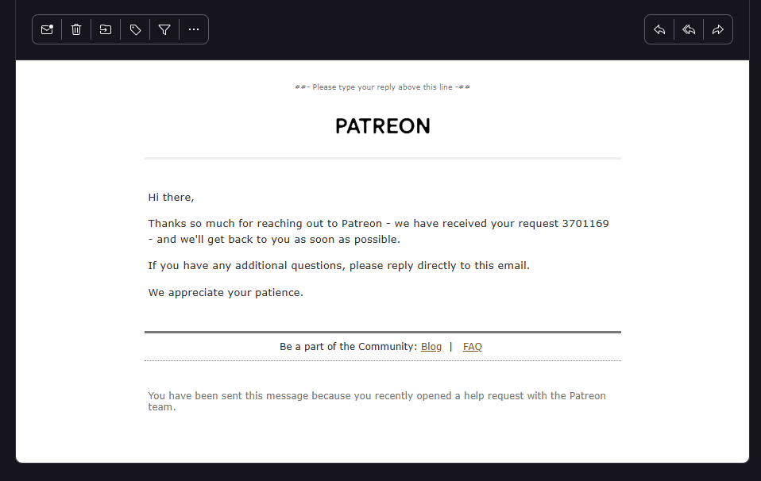Mark the email as unread
761x481 pixels.
[47, 29]
